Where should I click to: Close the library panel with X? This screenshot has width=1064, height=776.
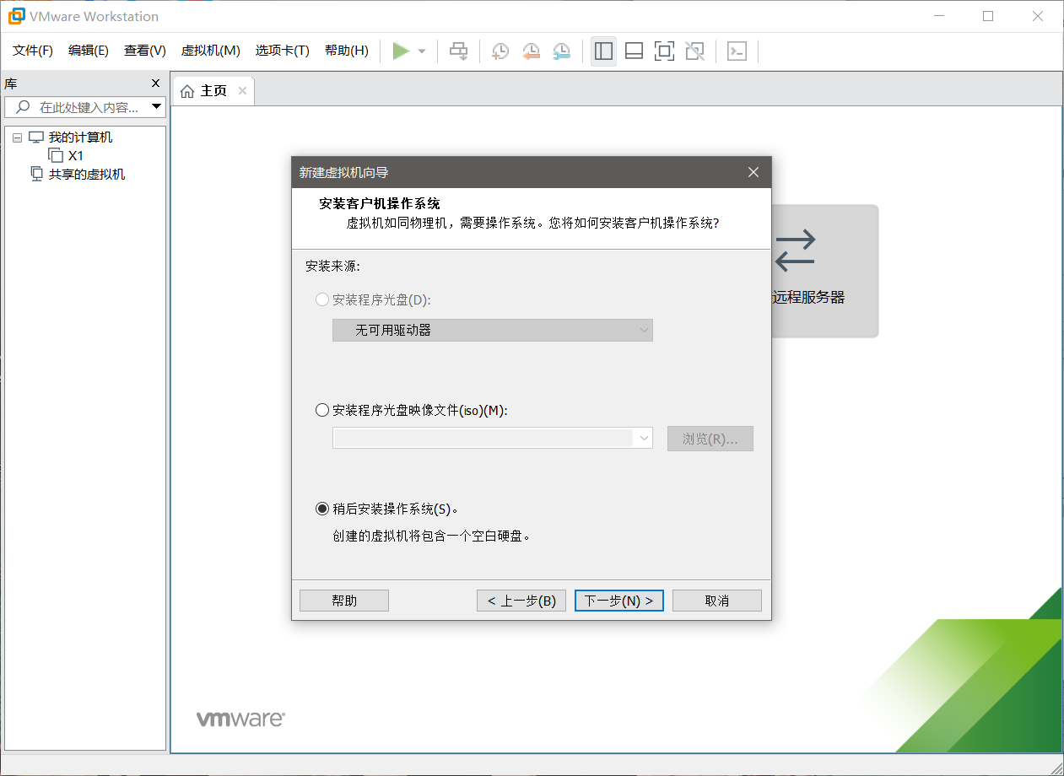coord(155,84)
